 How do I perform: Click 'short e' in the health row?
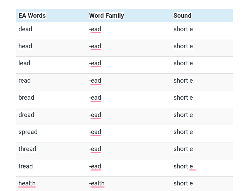point(183,183)
